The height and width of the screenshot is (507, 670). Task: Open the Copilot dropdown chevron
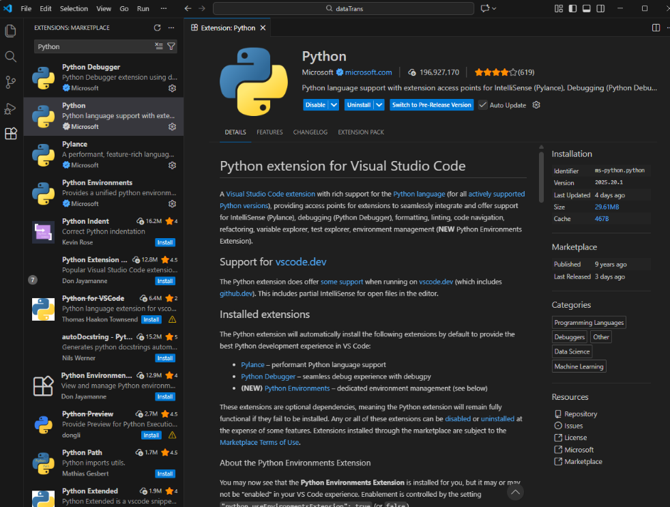[495, 8]
